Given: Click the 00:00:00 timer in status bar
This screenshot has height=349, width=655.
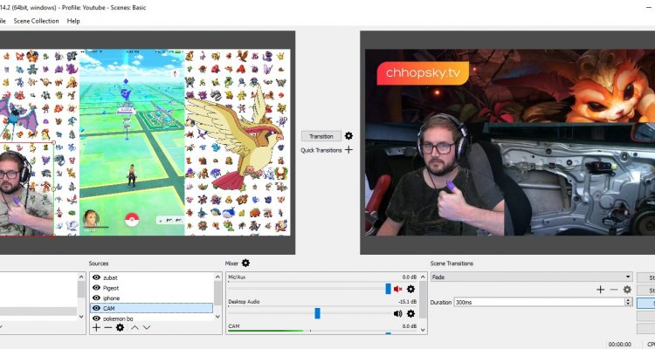Looking at the screenshot, I should pos(619,345).
